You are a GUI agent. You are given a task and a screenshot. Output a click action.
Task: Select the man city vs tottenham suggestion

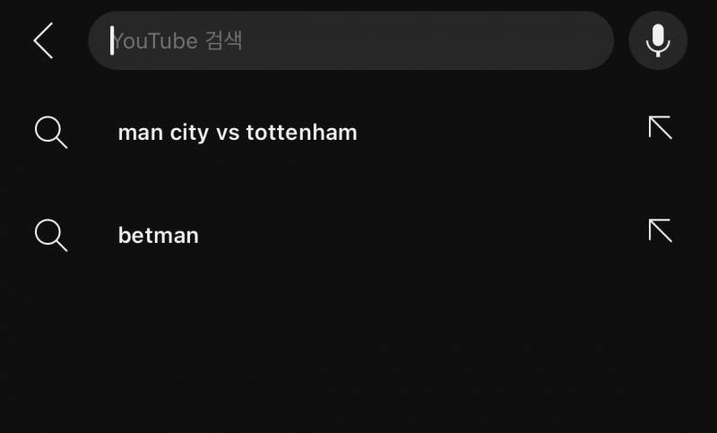(x=358, y=133)
